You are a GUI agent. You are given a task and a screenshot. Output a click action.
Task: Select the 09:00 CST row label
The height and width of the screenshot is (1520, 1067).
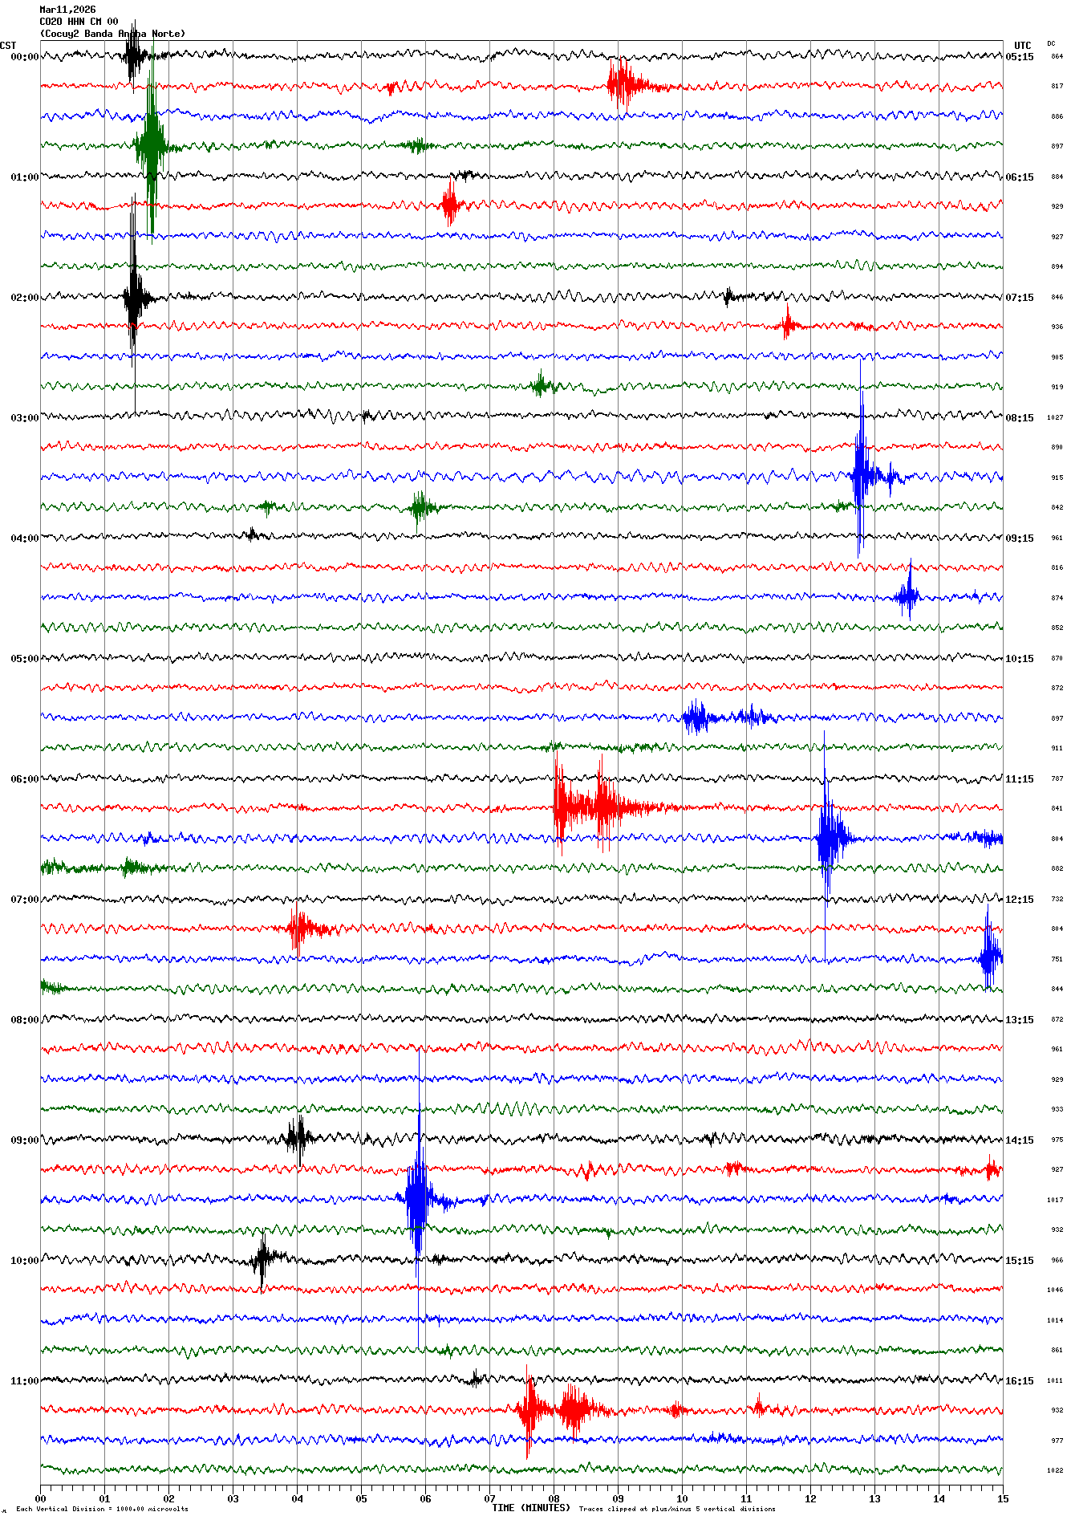[x=24, y=1140]
